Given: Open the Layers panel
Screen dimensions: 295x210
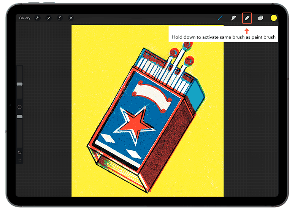Looking at the screenshot, I should pyautogui.click(x=260, y=18).
